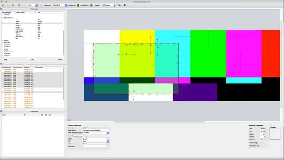This screenshot has height=160, width=284.
Task: Click the round black icon at toolbar end
Action: [125, 5]
